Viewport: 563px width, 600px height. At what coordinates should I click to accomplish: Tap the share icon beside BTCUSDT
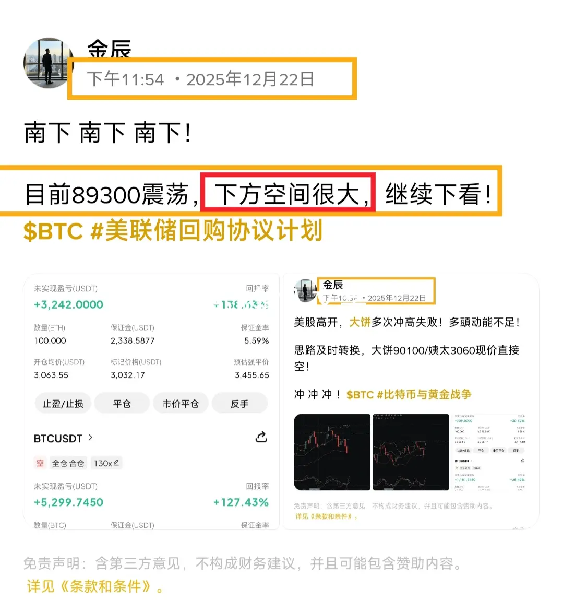[261, 437]
